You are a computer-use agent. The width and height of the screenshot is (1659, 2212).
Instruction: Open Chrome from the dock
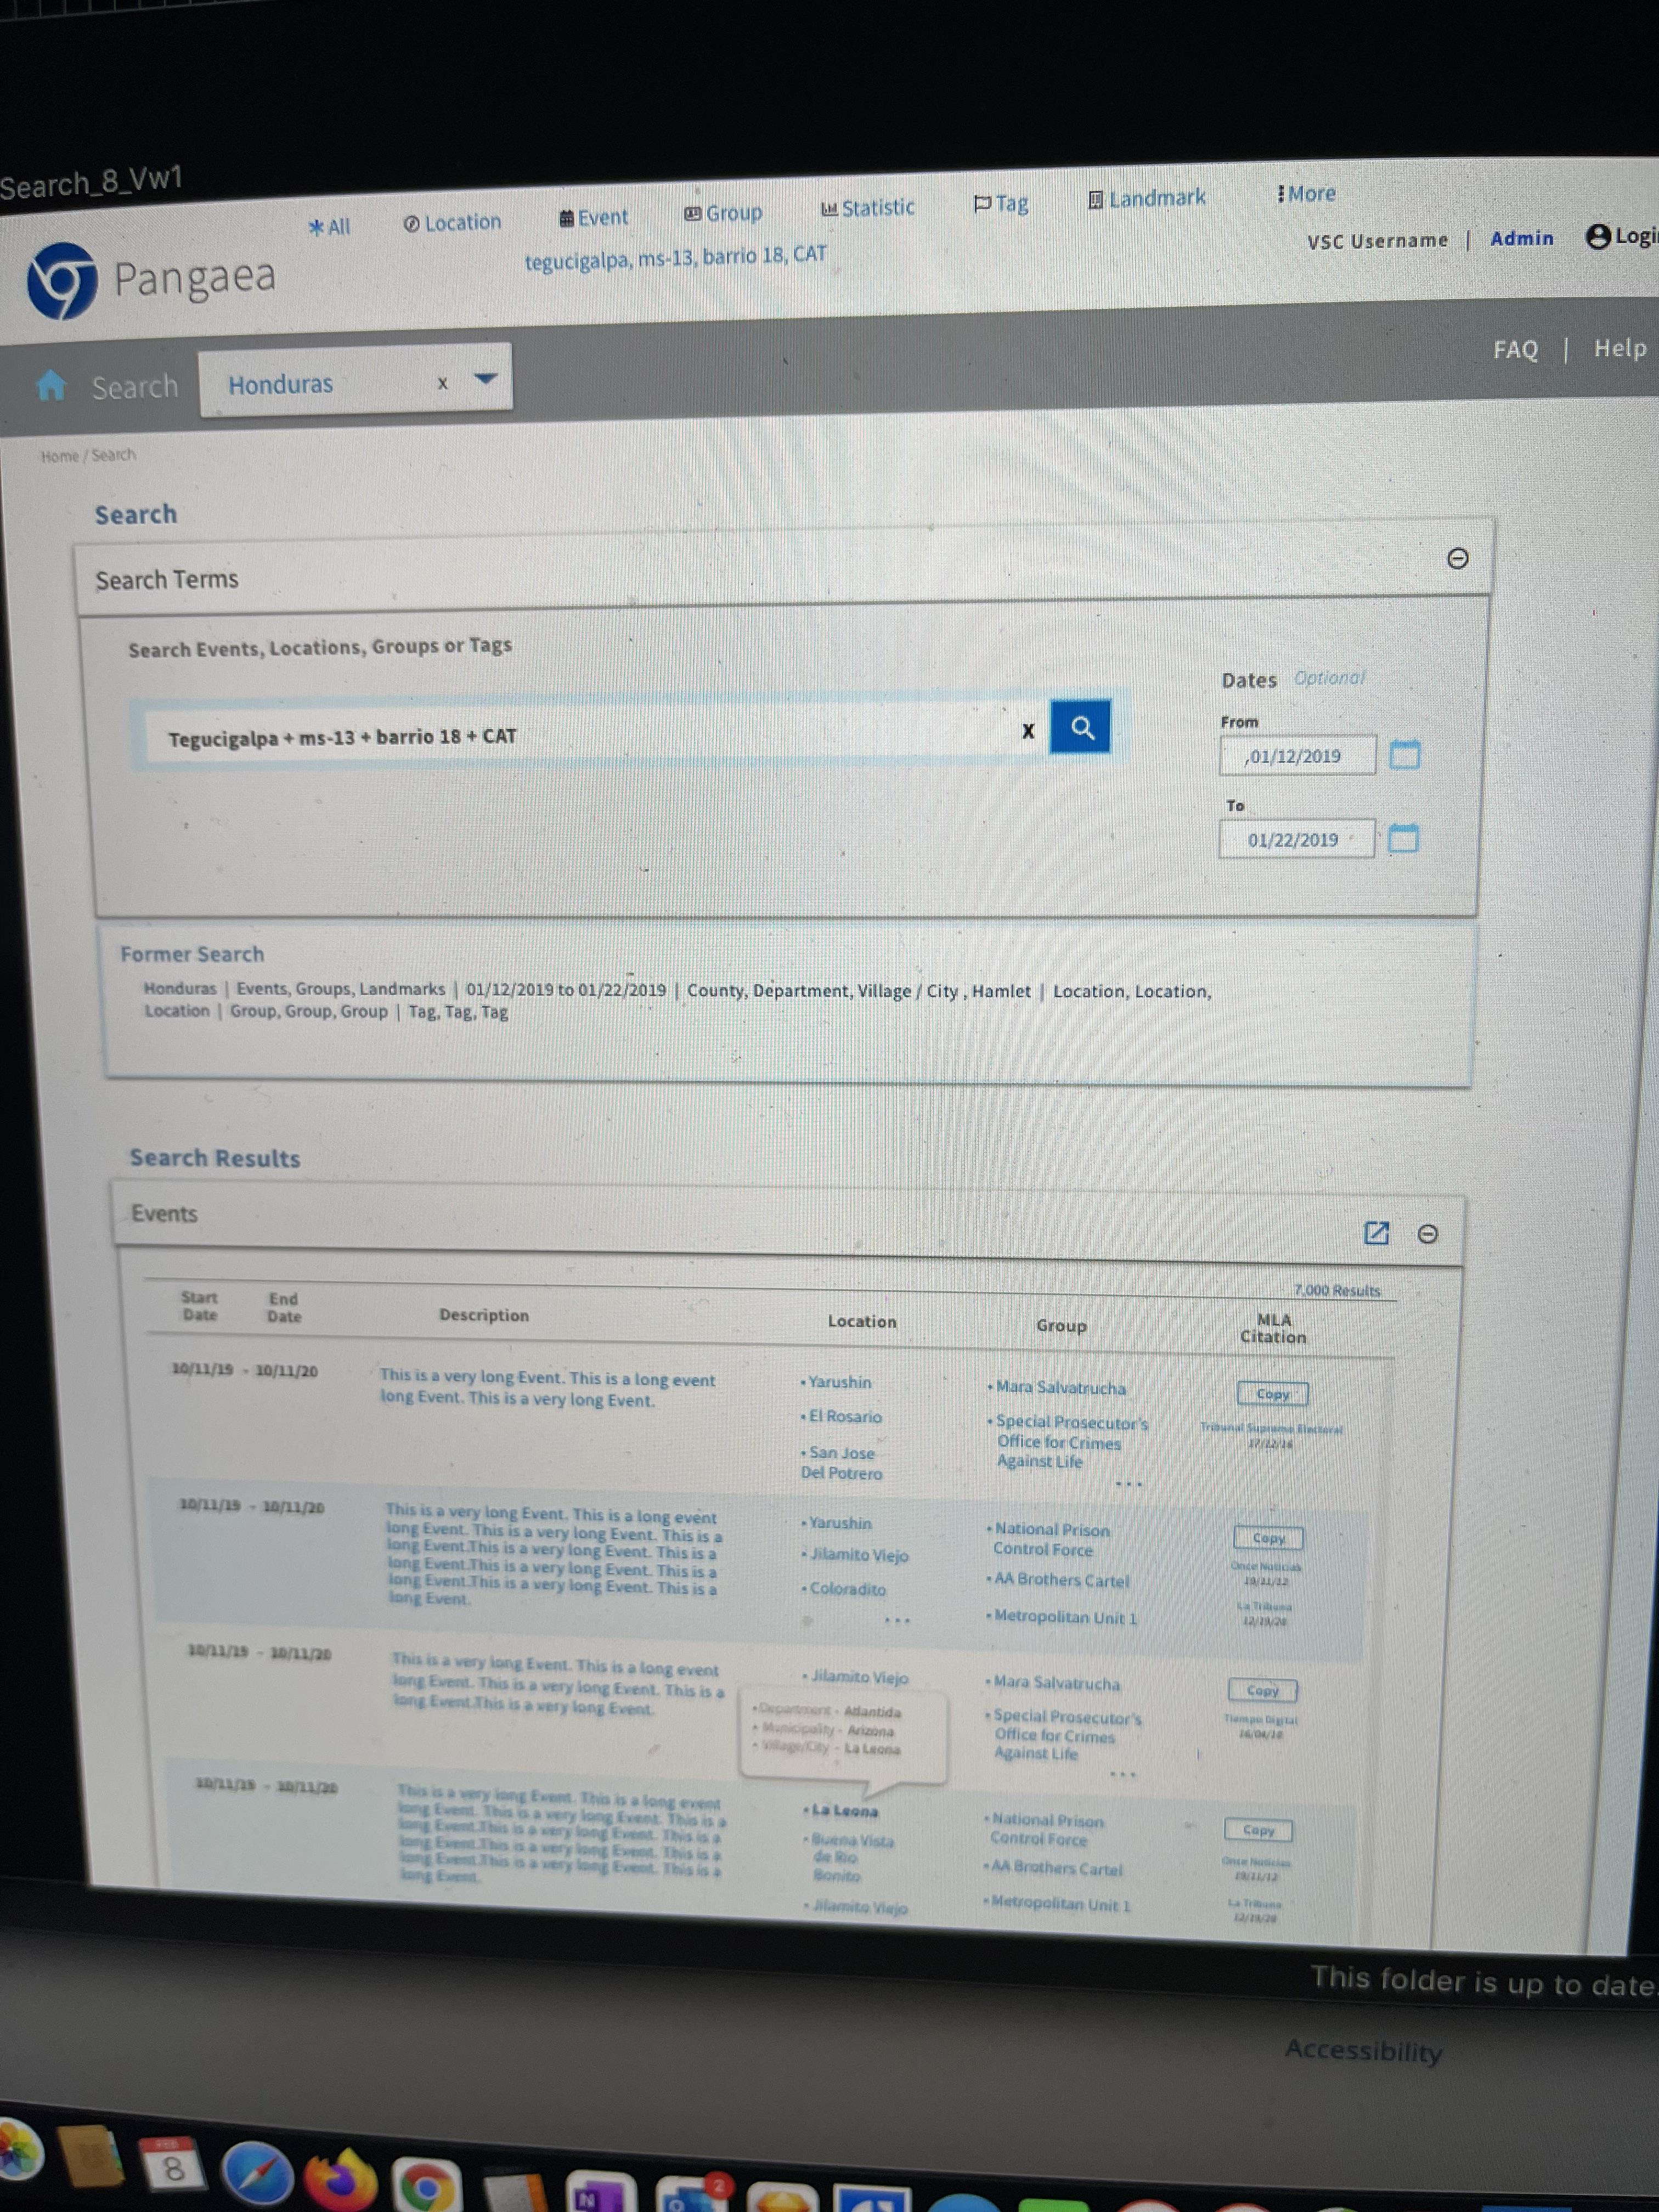426,2186
